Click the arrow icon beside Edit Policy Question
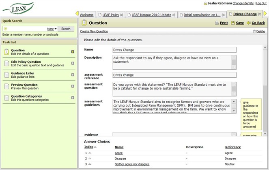The image size is (269, 170). pos(73,63)
